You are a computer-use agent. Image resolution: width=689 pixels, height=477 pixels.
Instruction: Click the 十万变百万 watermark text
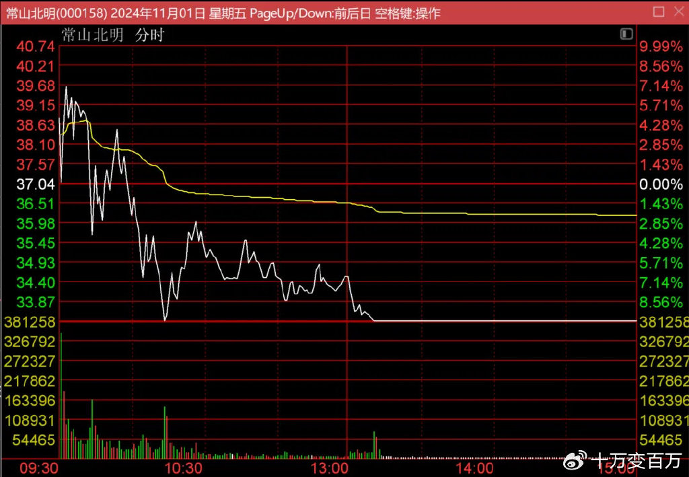pyautogui.click(x=637, y=462)
